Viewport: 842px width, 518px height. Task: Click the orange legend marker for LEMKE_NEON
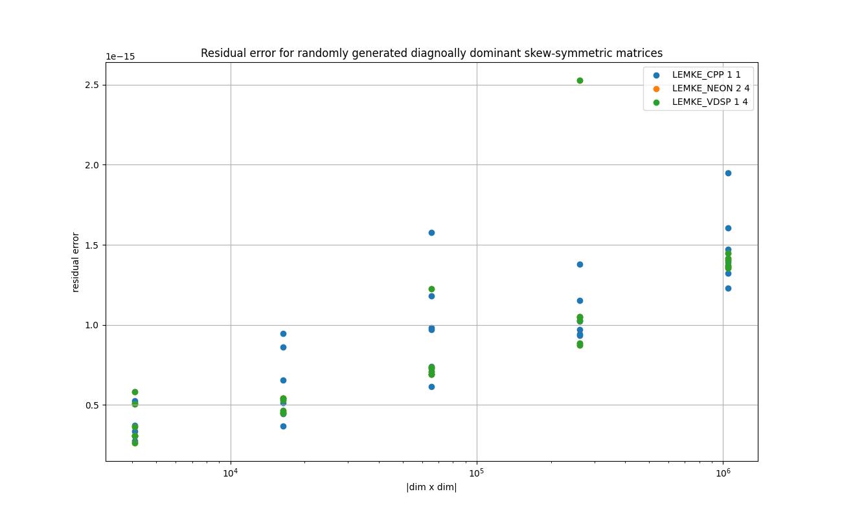[x=656, y=89]
